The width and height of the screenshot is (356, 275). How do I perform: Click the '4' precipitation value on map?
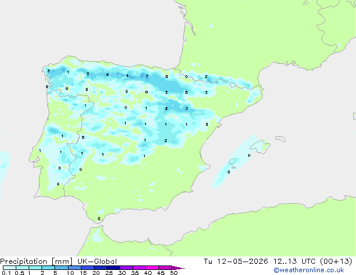127,76
